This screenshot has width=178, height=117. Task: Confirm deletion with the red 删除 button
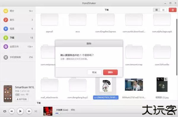(110, 72)
